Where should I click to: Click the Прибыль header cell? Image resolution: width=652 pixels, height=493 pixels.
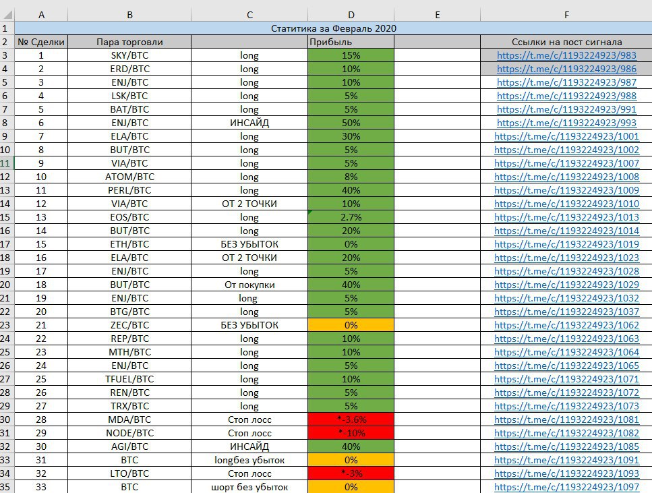click(351, 42)
